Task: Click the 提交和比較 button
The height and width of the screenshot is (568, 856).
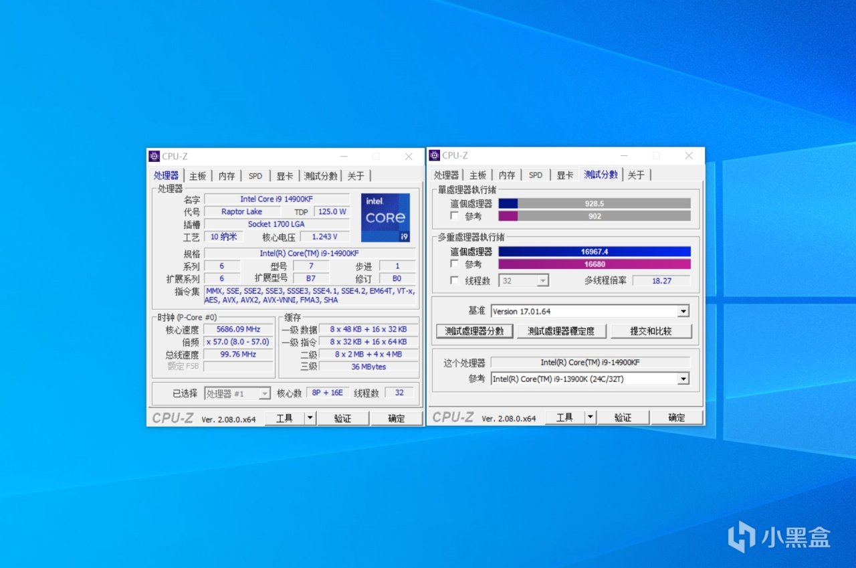Action: 651,331
